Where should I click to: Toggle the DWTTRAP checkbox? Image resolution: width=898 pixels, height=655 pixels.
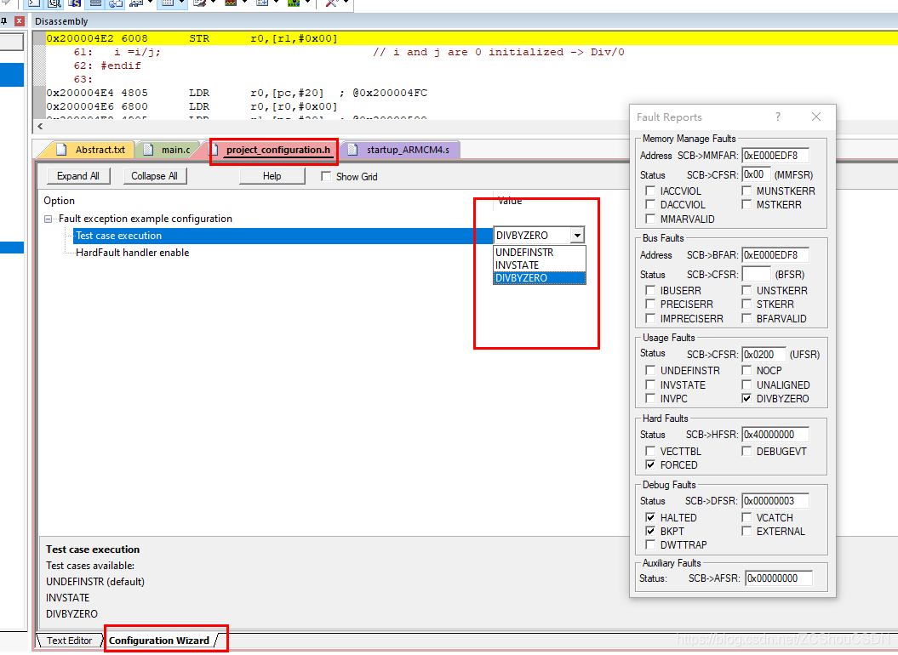(650, 544)
